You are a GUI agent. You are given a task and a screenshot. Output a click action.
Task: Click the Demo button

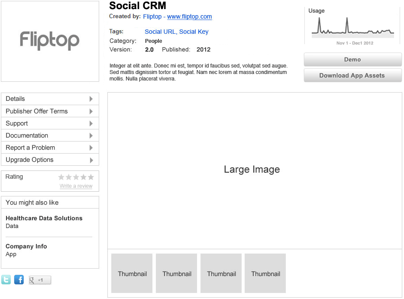point(353,59)
